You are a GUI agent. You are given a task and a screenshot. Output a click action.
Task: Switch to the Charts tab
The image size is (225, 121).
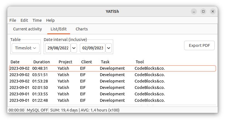pos(82,29)
